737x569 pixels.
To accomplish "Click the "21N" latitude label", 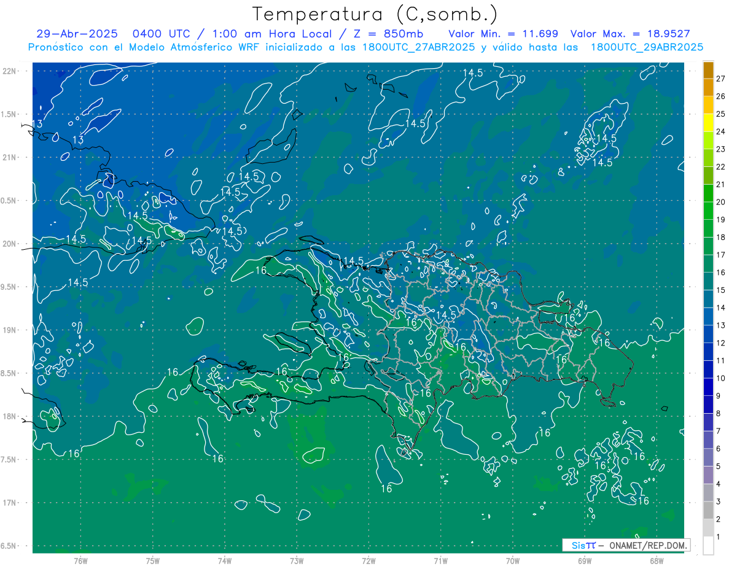I will [x=9, y=157].
